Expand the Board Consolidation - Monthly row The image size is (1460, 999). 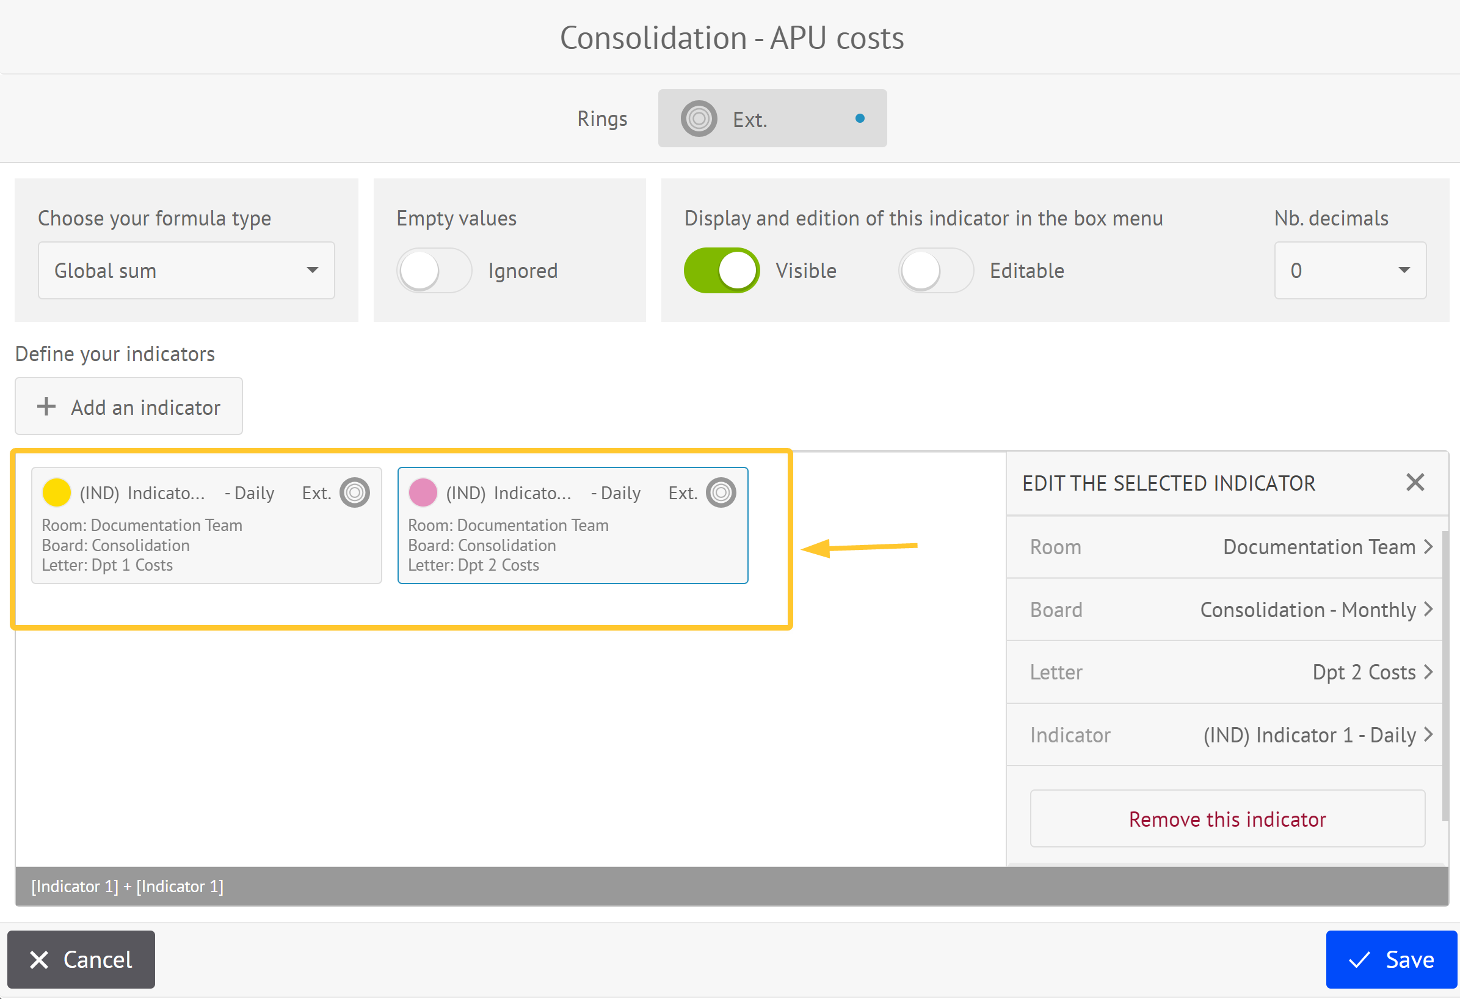tap(1224, 609)
